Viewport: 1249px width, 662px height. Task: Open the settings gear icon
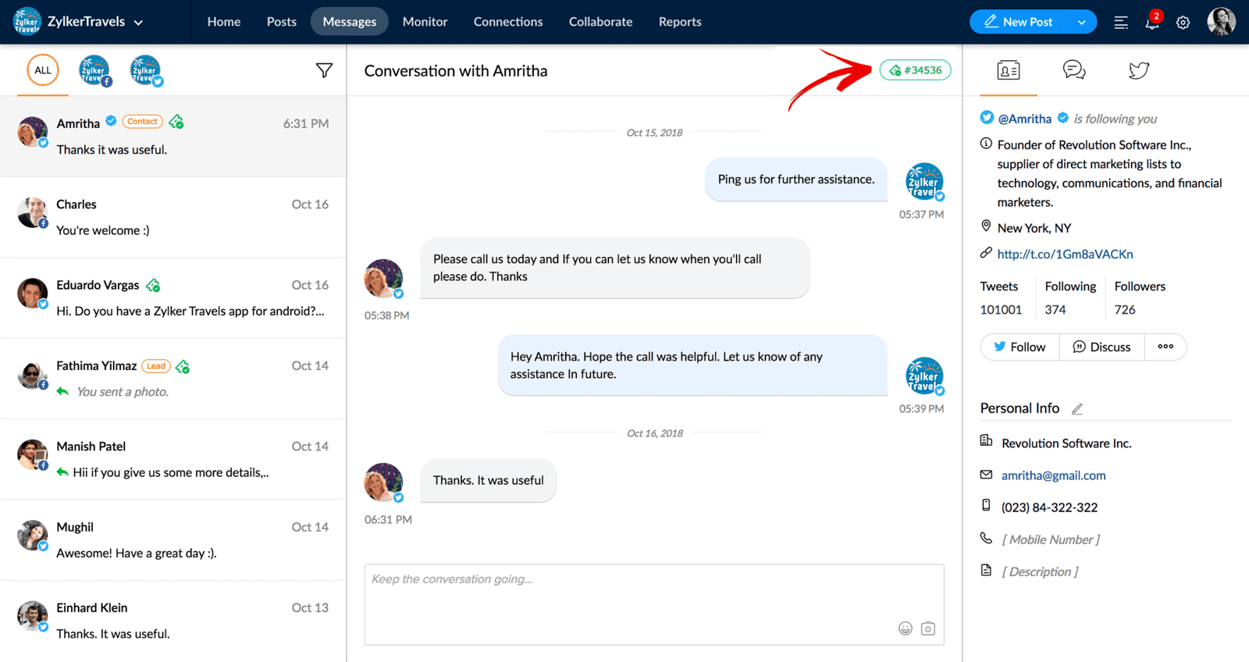coord(1183,23)
